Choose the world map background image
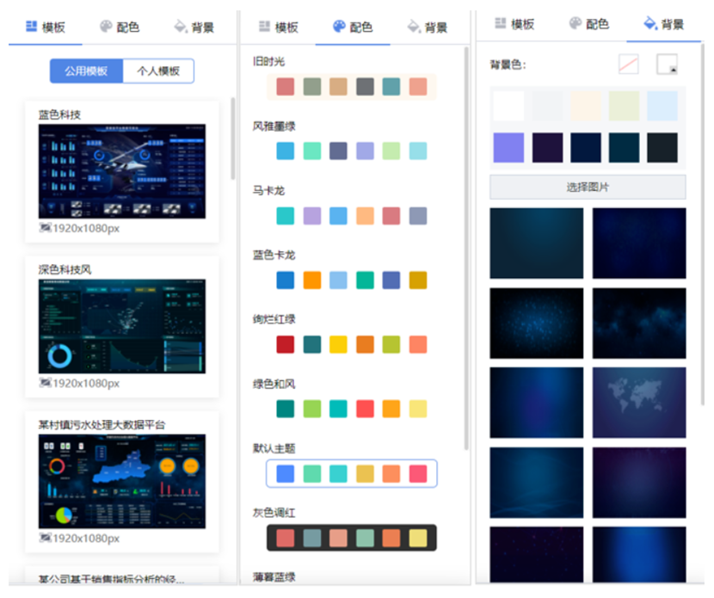The image size is (714, 598). point(639,403)
